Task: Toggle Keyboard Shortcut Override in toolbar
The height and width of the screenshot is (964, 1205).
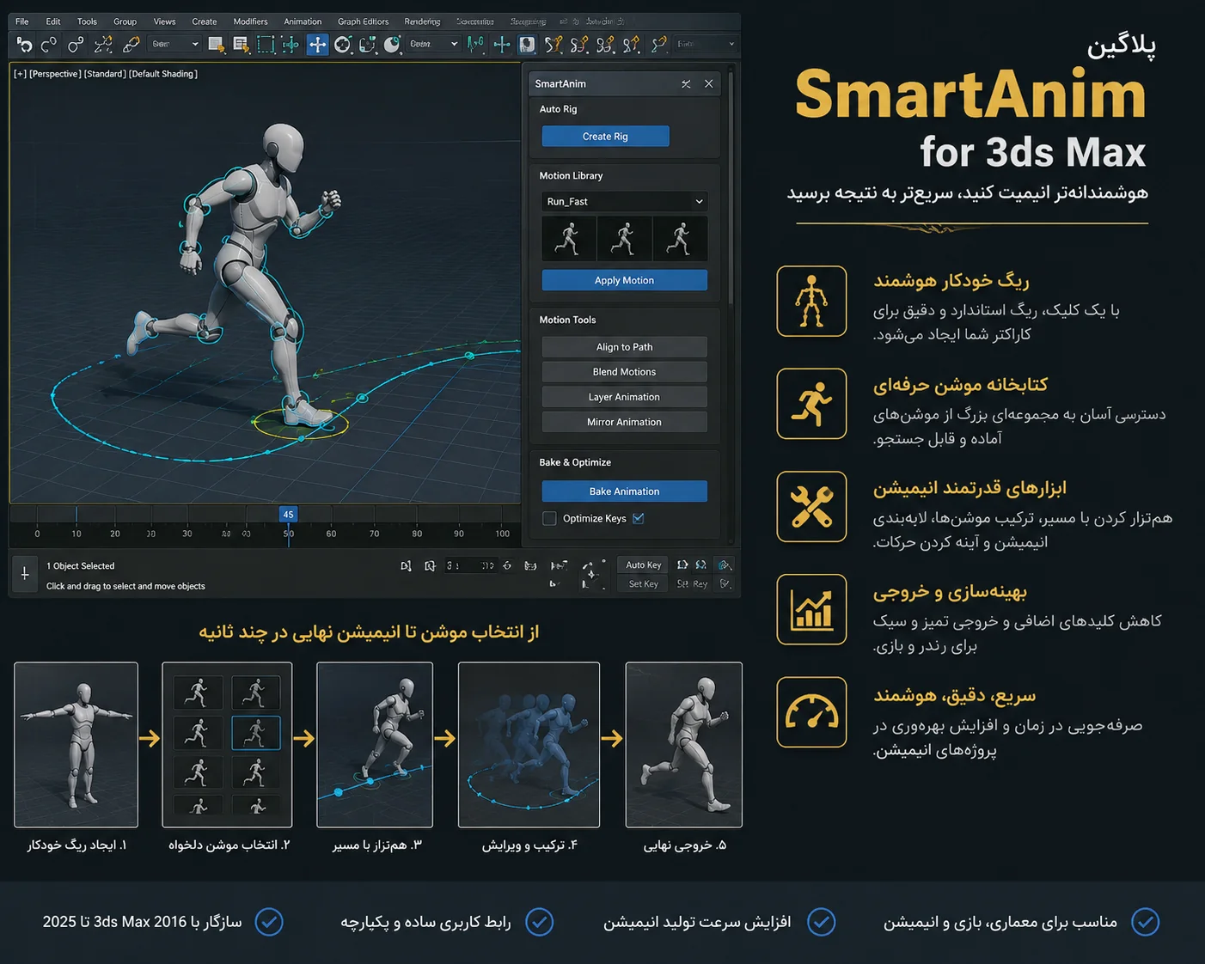Action: [x=527, y=45]
